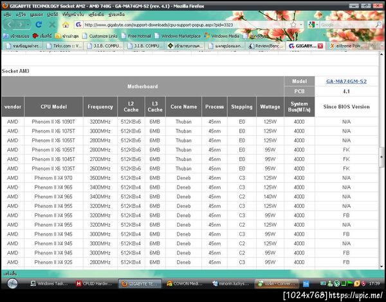This screenshot has height=302, width=386.
Task: Select the Phenom II X6 1035T cell
Action: point(53,169)
